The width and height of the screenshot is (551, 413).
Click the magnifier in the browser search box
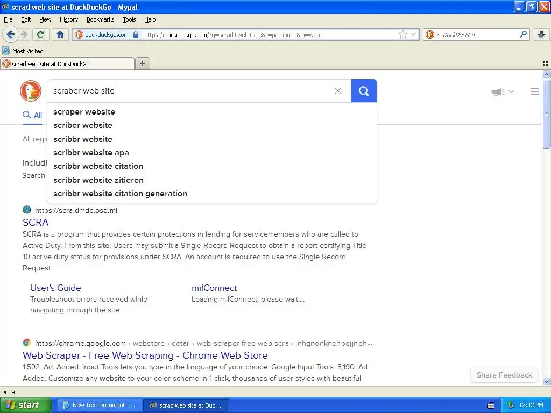pyautogui.click(x=523, y=34)
